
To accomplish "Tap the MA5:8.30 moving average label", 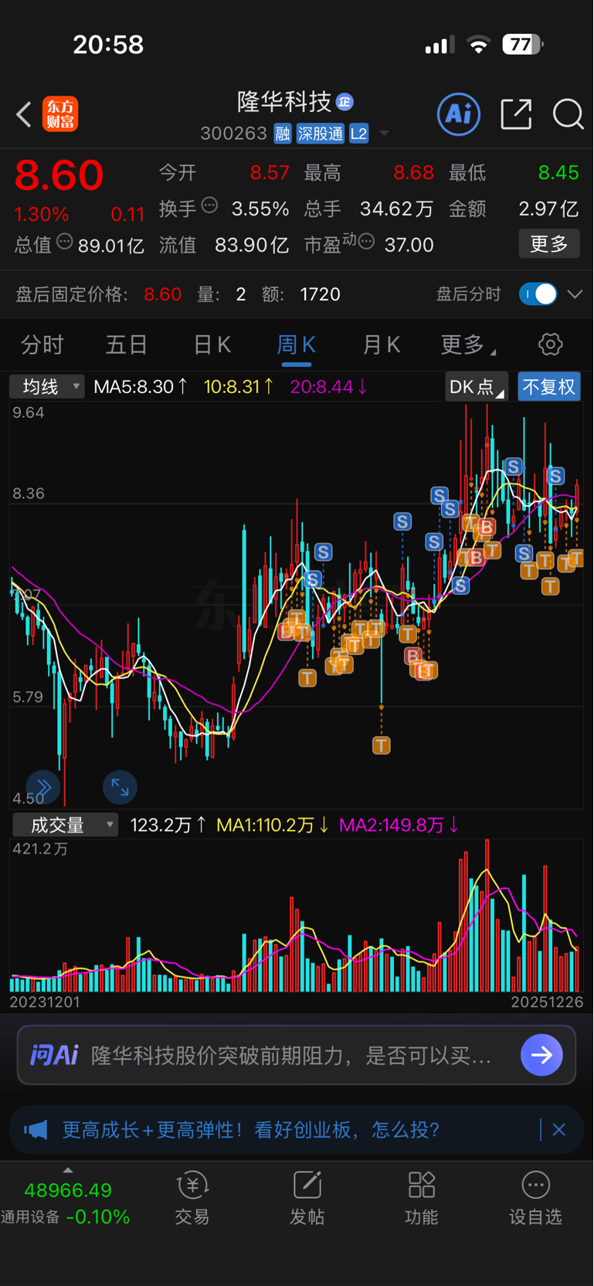I will pos(140,386).
